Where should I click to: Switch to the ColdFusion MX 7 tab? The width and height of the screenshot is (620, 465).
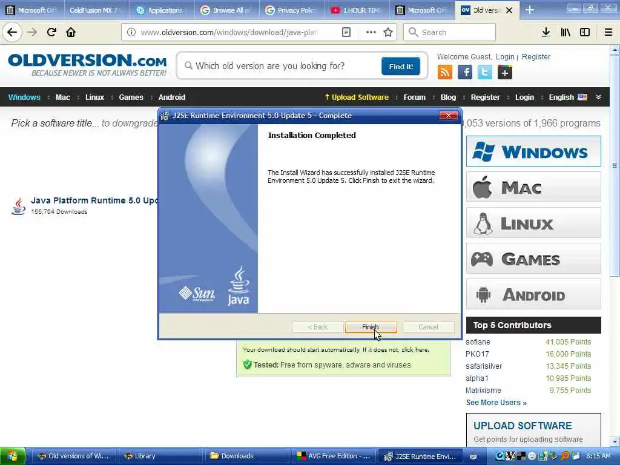tap(96, 10)
